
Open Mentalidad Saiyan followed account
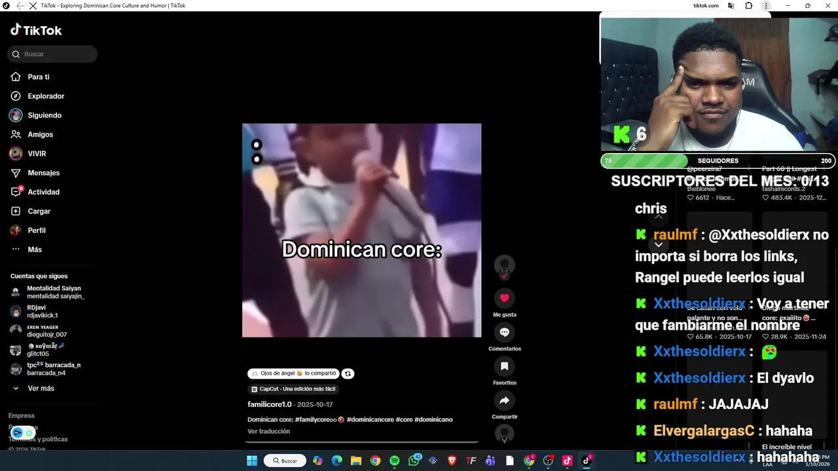click(x=47, y=292)
